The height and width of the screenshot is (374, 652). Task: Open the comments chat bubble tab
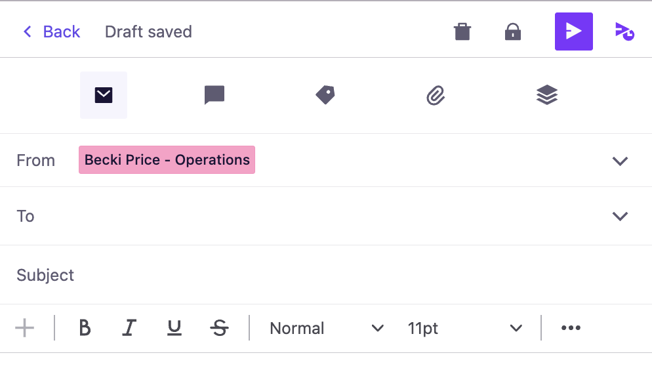[x=214, y=95]
